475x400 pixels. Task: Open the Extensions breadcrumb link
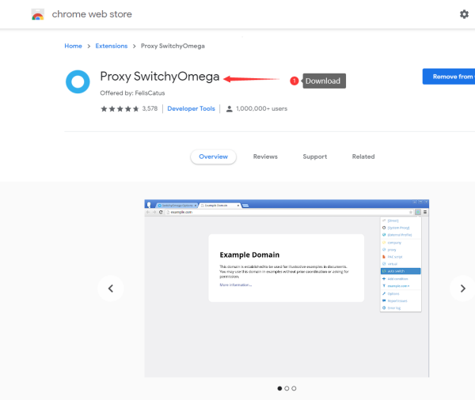click(x=112, y=46)
